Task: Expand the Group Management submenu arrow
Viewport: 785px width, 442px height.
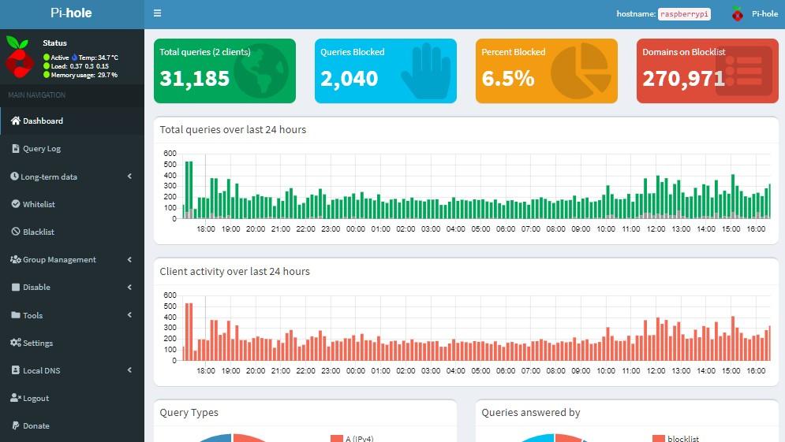Action: pos(129,259)
